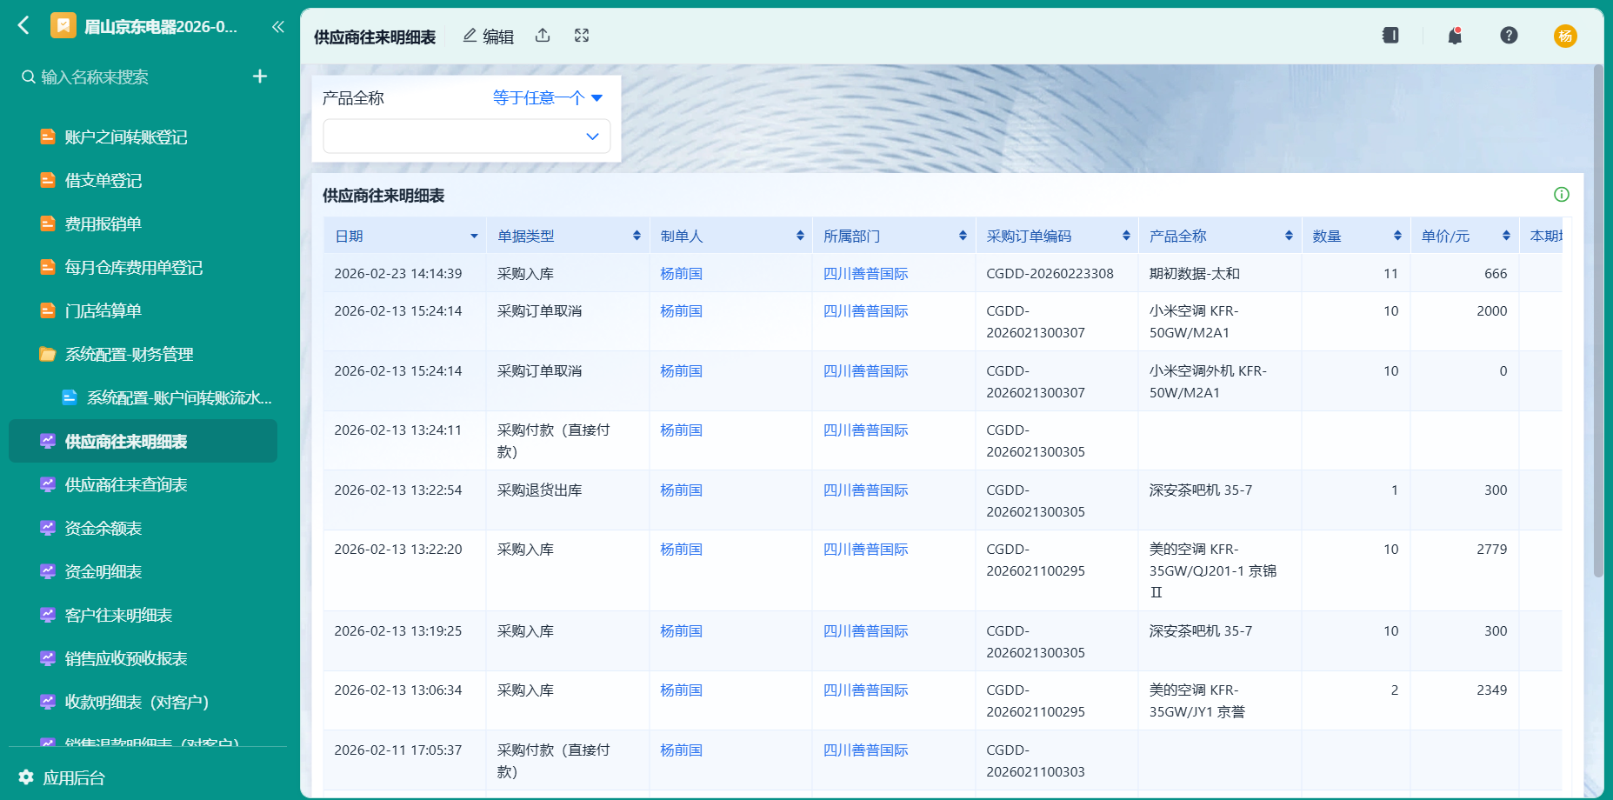The width and height of the screenshot is (1613, 800).
Task: Click the green info icon on report
Action: [1562, 195]
